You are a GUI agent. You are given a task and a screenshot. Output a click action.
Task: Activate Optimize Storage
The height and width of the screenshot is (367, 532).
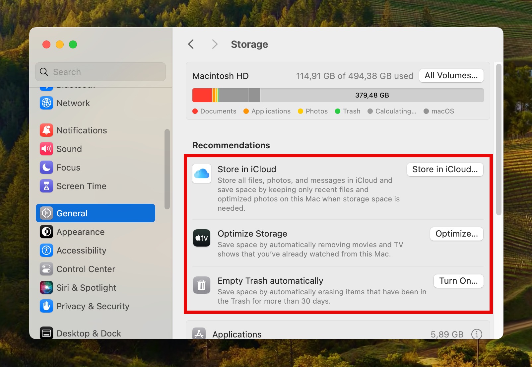tap(456, 234)
